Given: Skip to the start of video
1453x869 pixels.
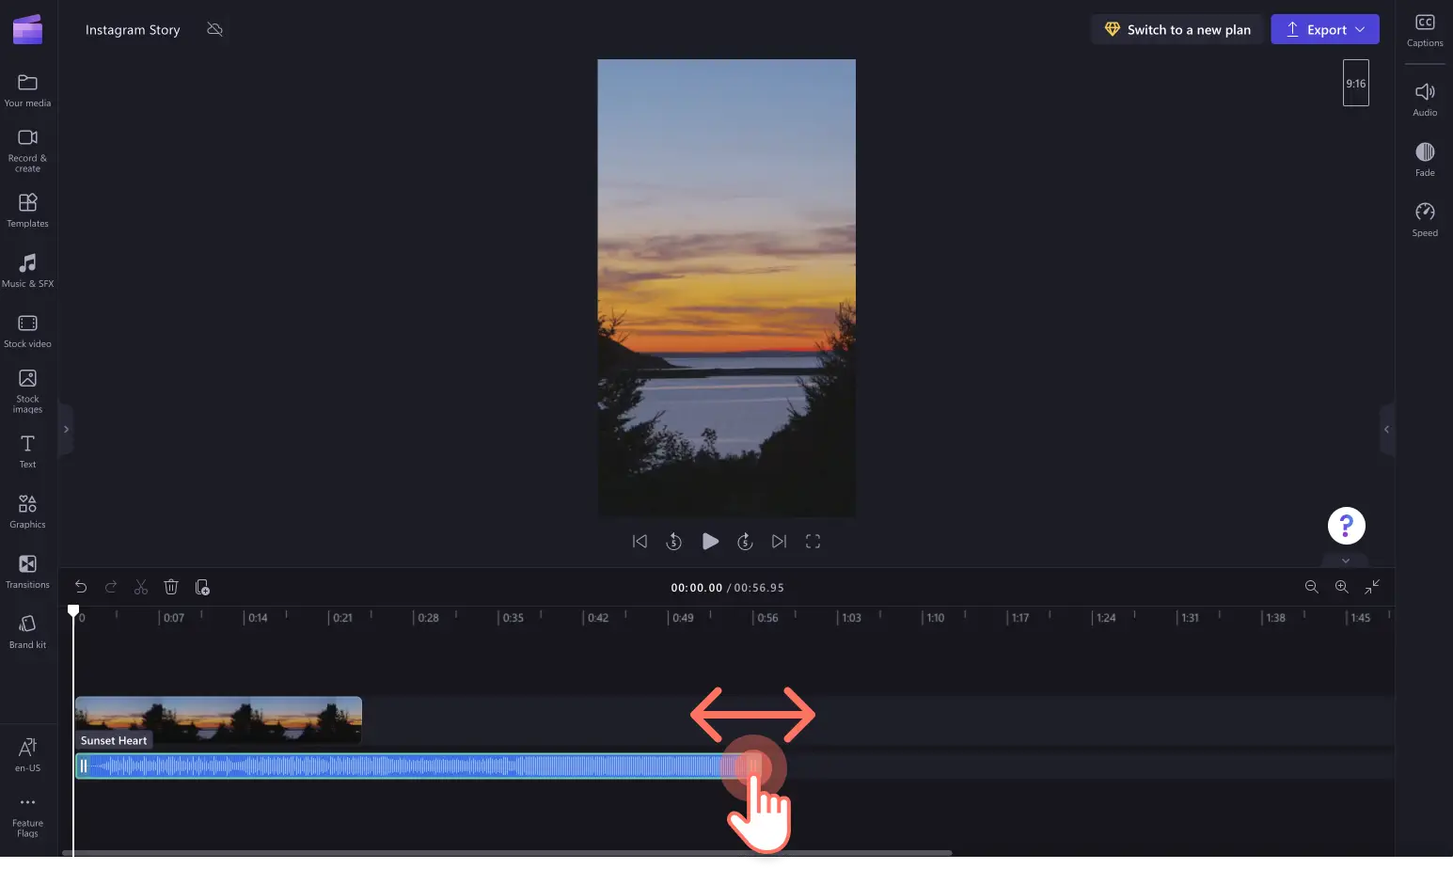Looking at the screenshot, I should pos(640,541).
